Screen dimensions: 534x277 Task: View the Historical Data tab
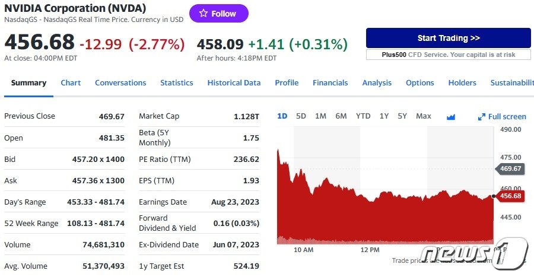[234, 83]
